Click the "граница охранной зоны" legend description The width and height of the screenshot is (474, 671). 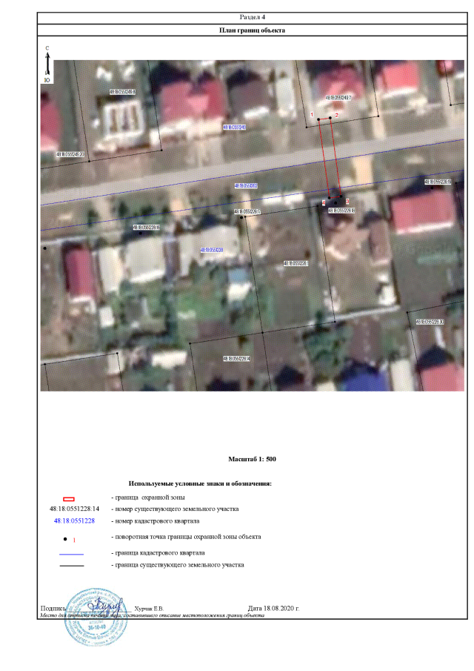point(147,497)
